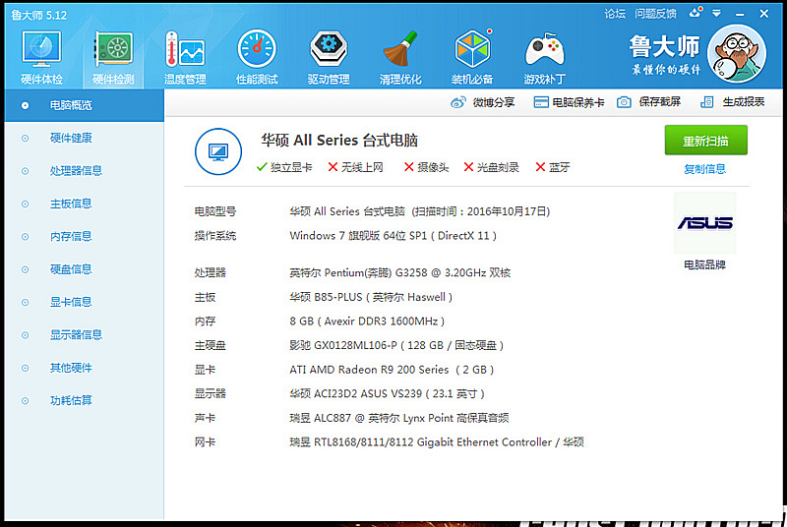This screenshot has width=787, height=527.
Task: Open 清理优化 broom icon
Action: pos(400,48)
